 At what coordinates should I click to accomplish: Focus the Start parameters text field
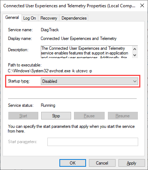coord(93,142)
